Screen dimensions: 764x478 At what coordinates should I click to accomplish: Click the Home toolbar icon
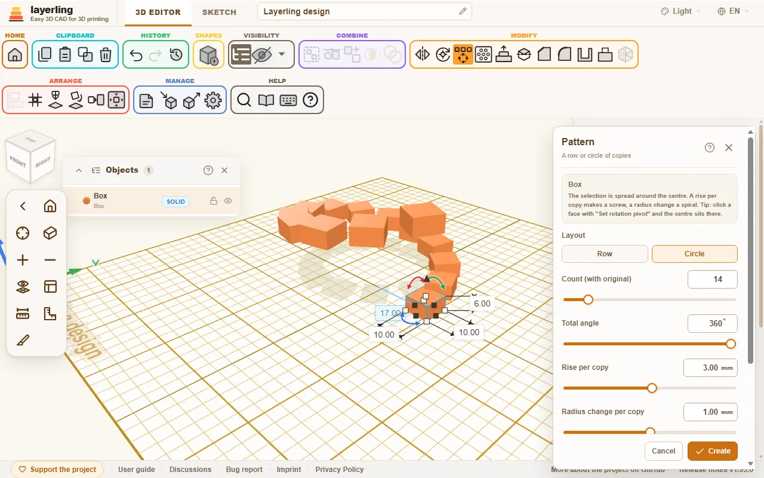(15, 55)
